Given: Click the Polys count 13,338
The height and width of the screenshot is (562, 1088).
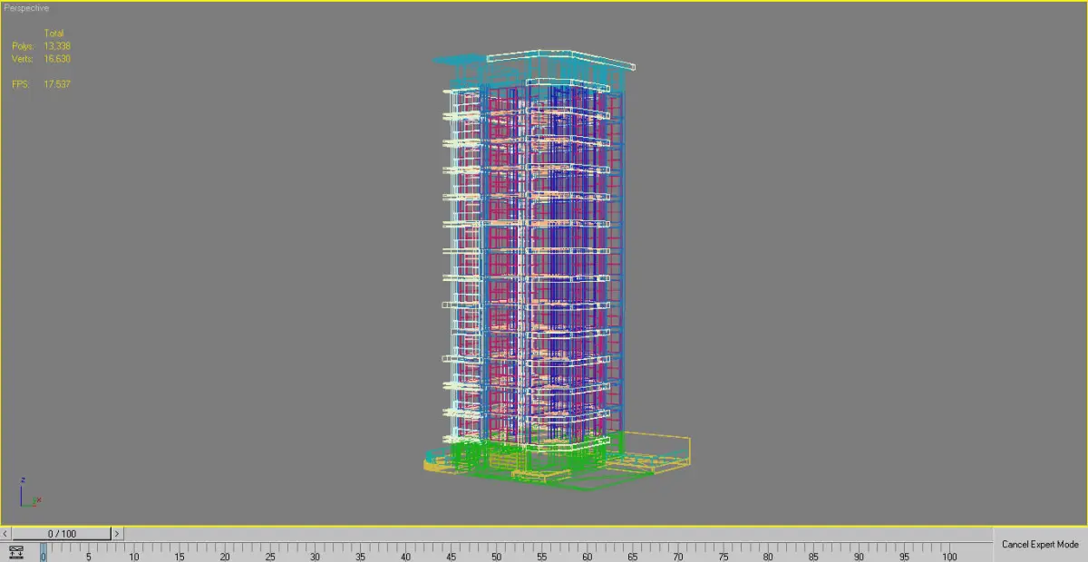Looking at the screenshot, I should click(57, 45).
